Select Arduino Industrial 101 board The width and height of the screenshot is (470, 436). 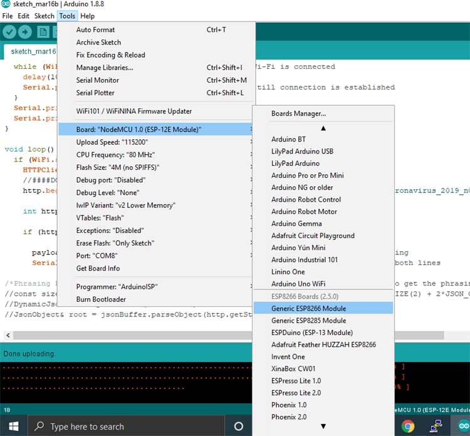pos(323,260)
